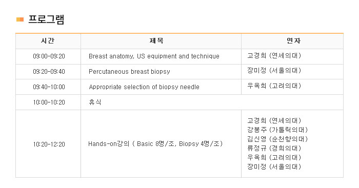Screen dimensions: 359x188
Task: Click Appropriate selection of biopsy needle
Action: click(144, 87)
